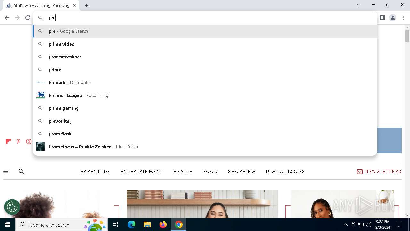The height and width of the screenshot is (231, 410).
Task: Switch to Chrome in taskbar
Action: pos(179,225)
